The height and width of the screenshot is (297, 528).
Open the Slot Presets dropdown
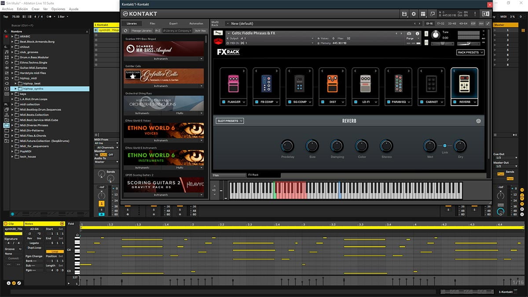point(230,121)
